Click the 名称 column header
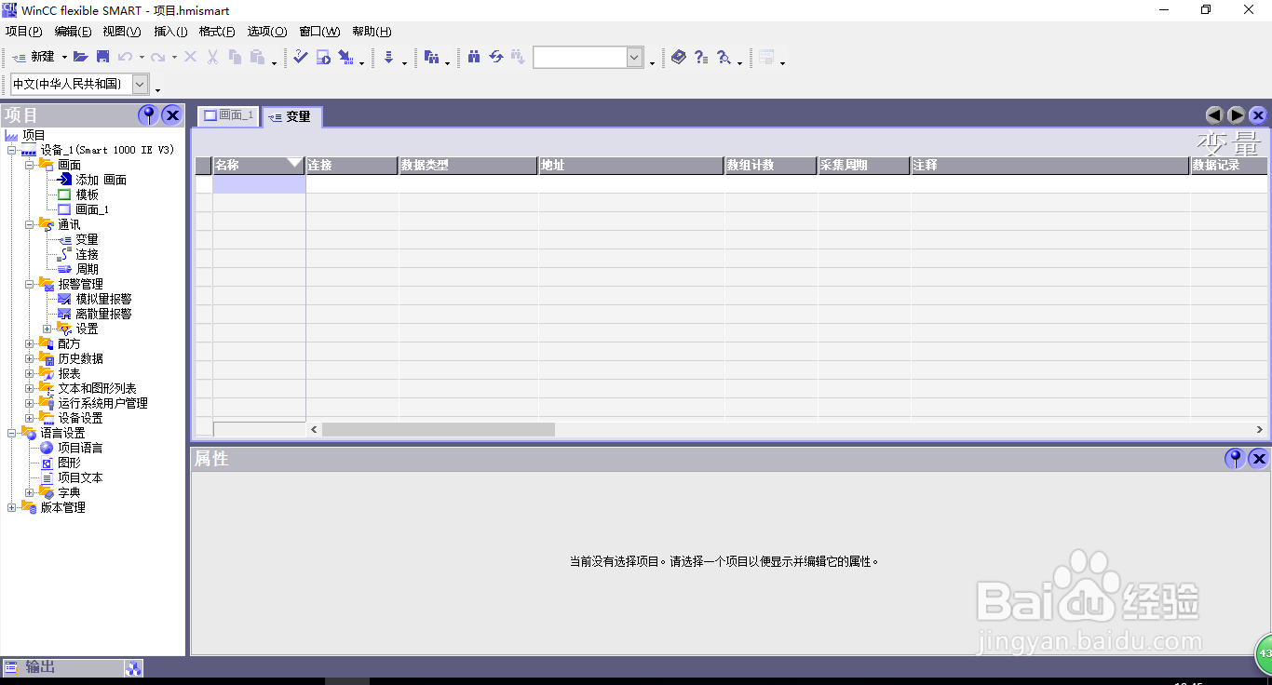 click(x=259, y=165)
